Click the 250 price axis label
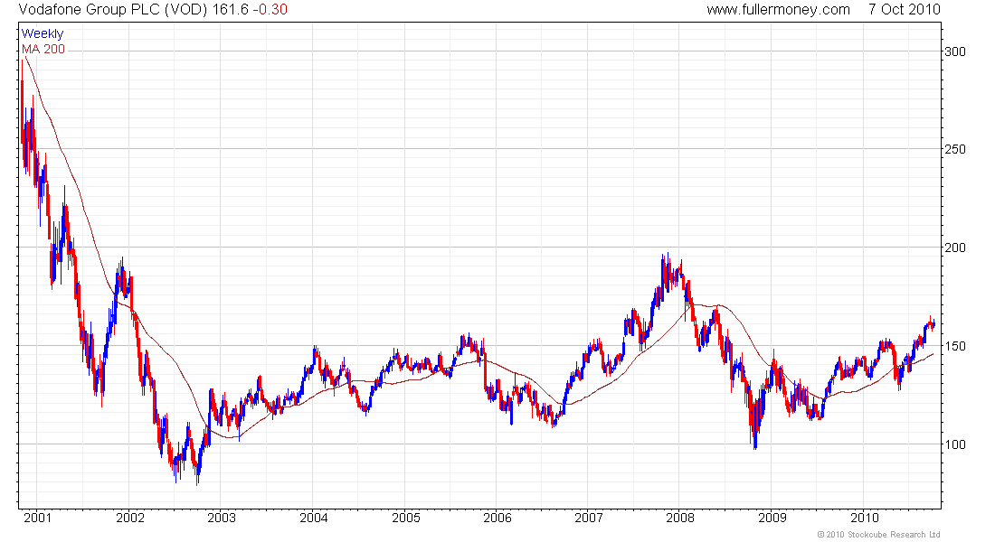The height and width of the screenshot is (542, 995). tap(955, 150)
